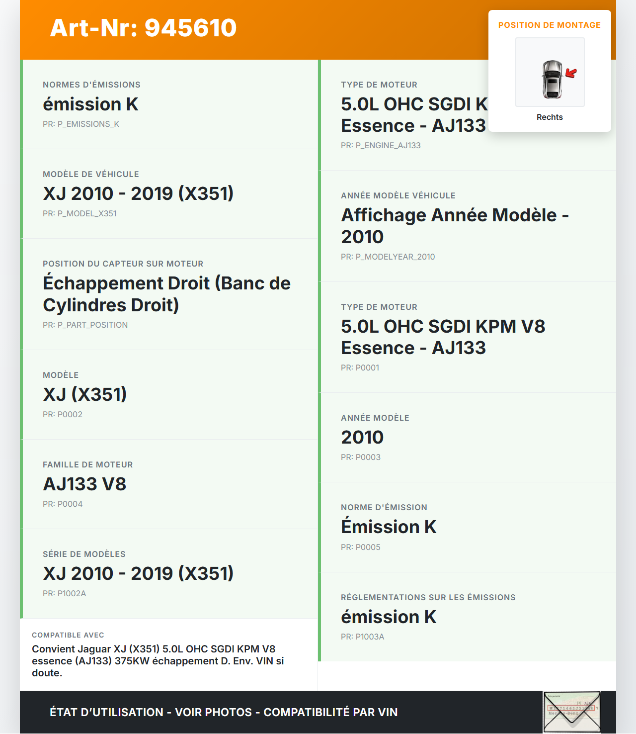
Task: Click the code 'PR: P0003'
Action: coord(361,457)
